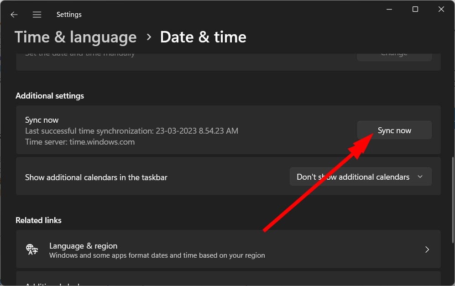
Task: Minimize the Settings window
Action: pos(389,9)
